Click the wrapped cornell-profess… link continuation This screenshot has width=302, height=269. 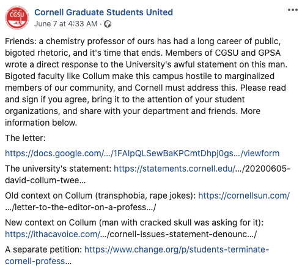pos(39,261)
